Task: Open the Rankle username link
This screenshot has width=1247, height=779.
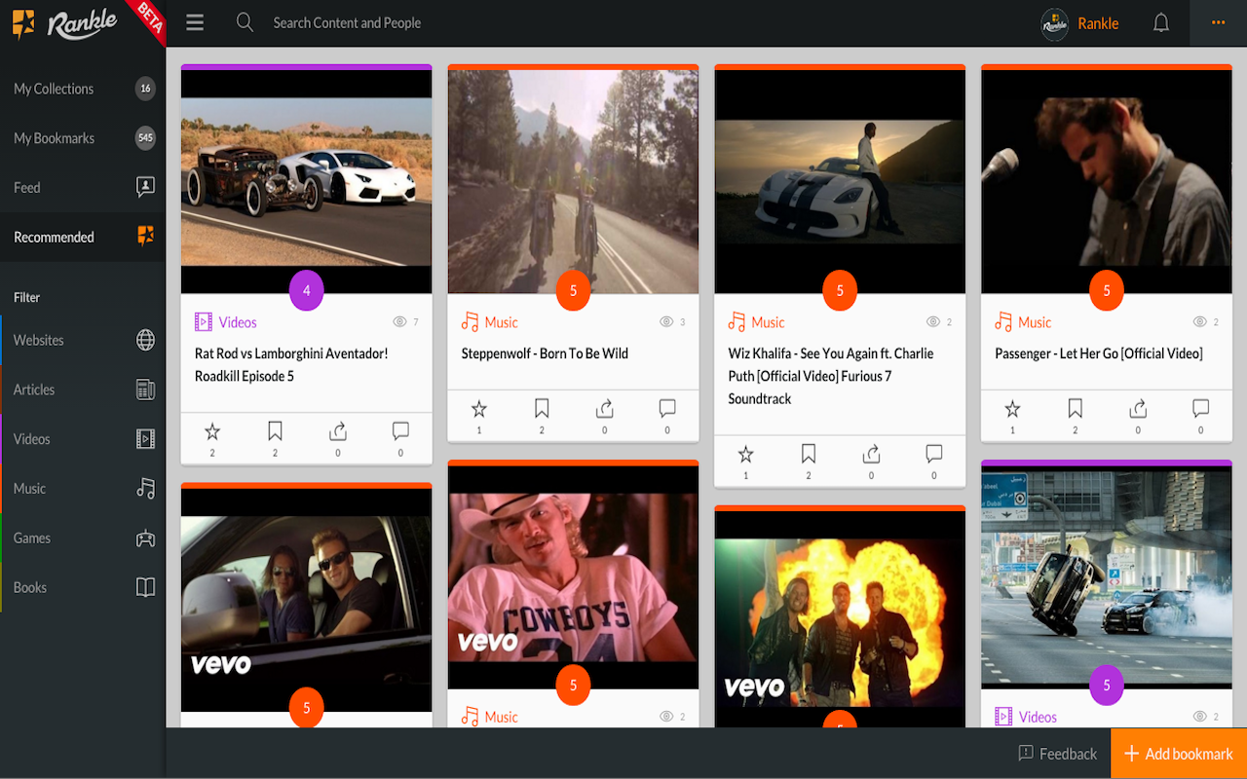Action: pyautogui.click(x=1098, y=23)
